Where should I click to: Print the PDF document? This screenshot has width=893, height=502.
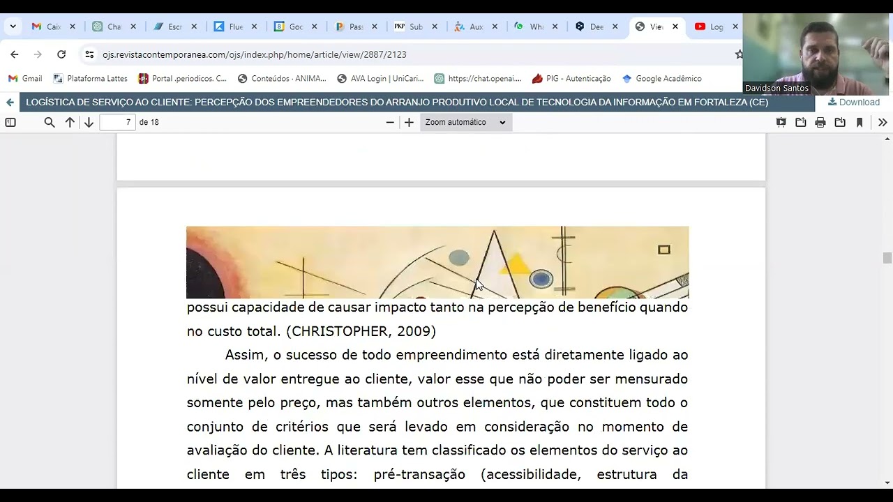820,122
